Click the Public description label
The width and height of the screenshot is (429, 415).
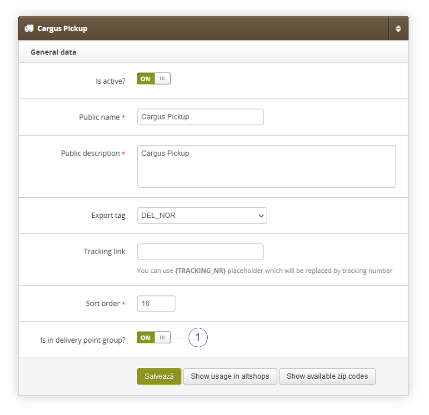tap(90, 154)
